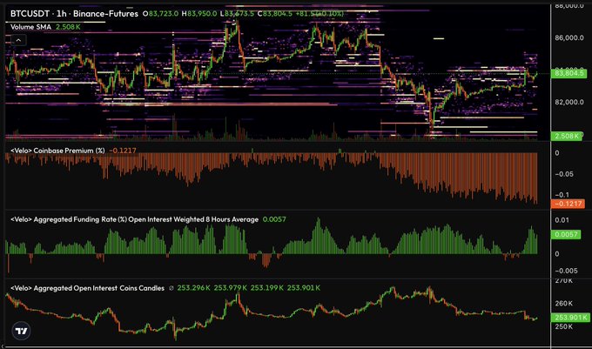
Task: Click the -0.05 Coinbase Premium axis label
Action: coord(564,174)
